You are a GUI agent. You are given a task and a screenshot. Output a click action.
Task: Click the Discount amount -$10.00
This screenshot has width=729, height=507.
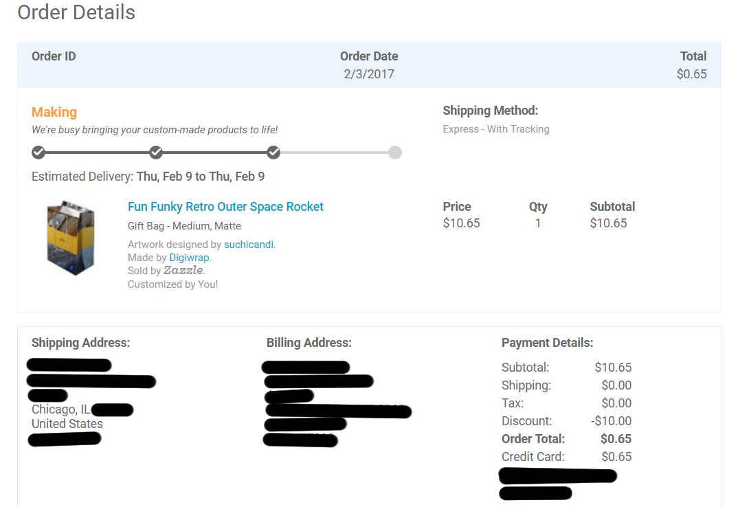coord(612,421)
